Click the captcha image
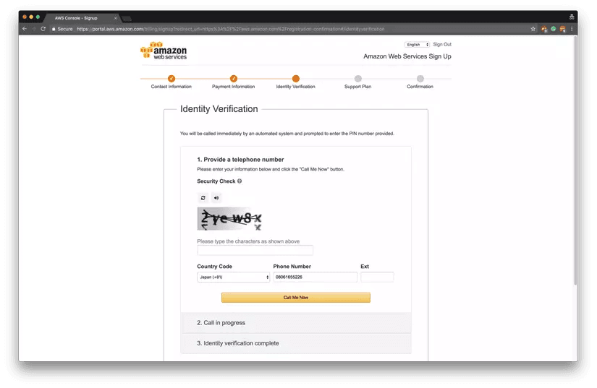597x388 pixels. point(229,219)
